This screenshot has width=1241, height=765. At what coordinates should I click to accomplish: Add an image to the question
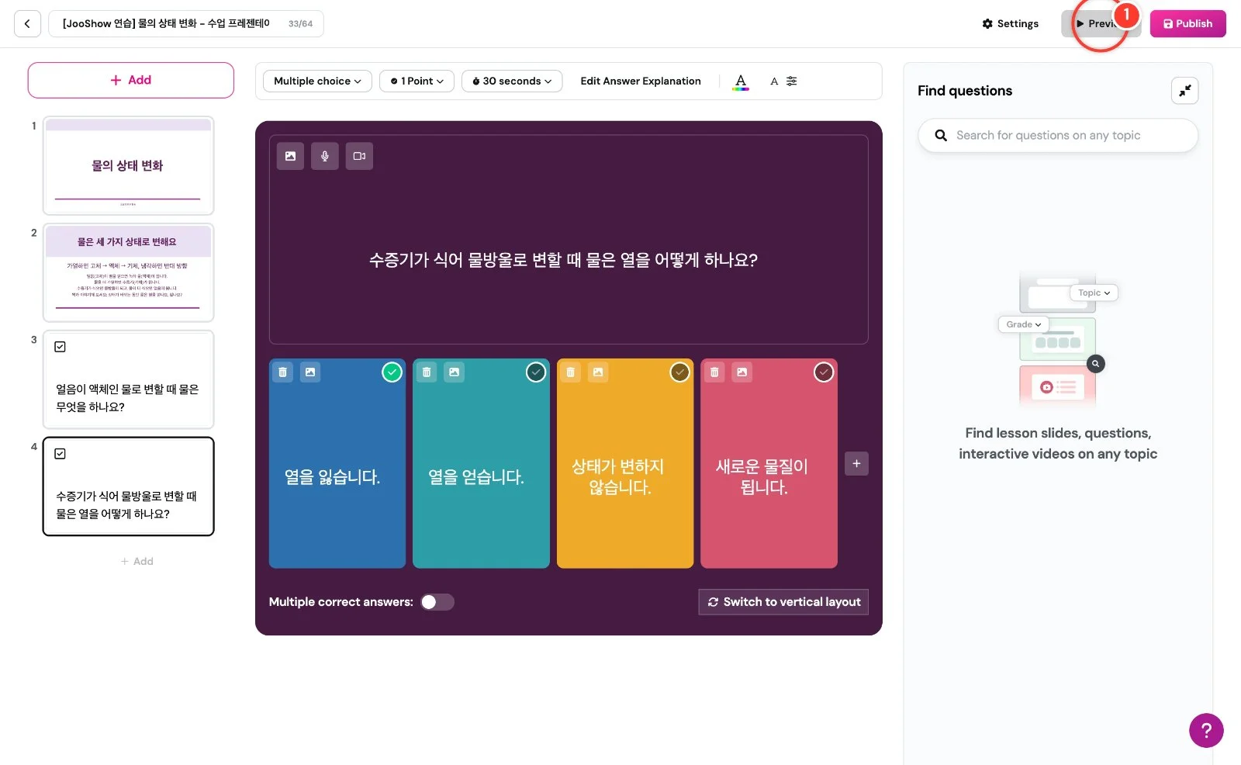290,156
